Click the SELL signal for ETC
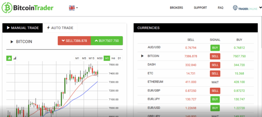The width and height of the screenshot is (262, 117). point(215,73)
